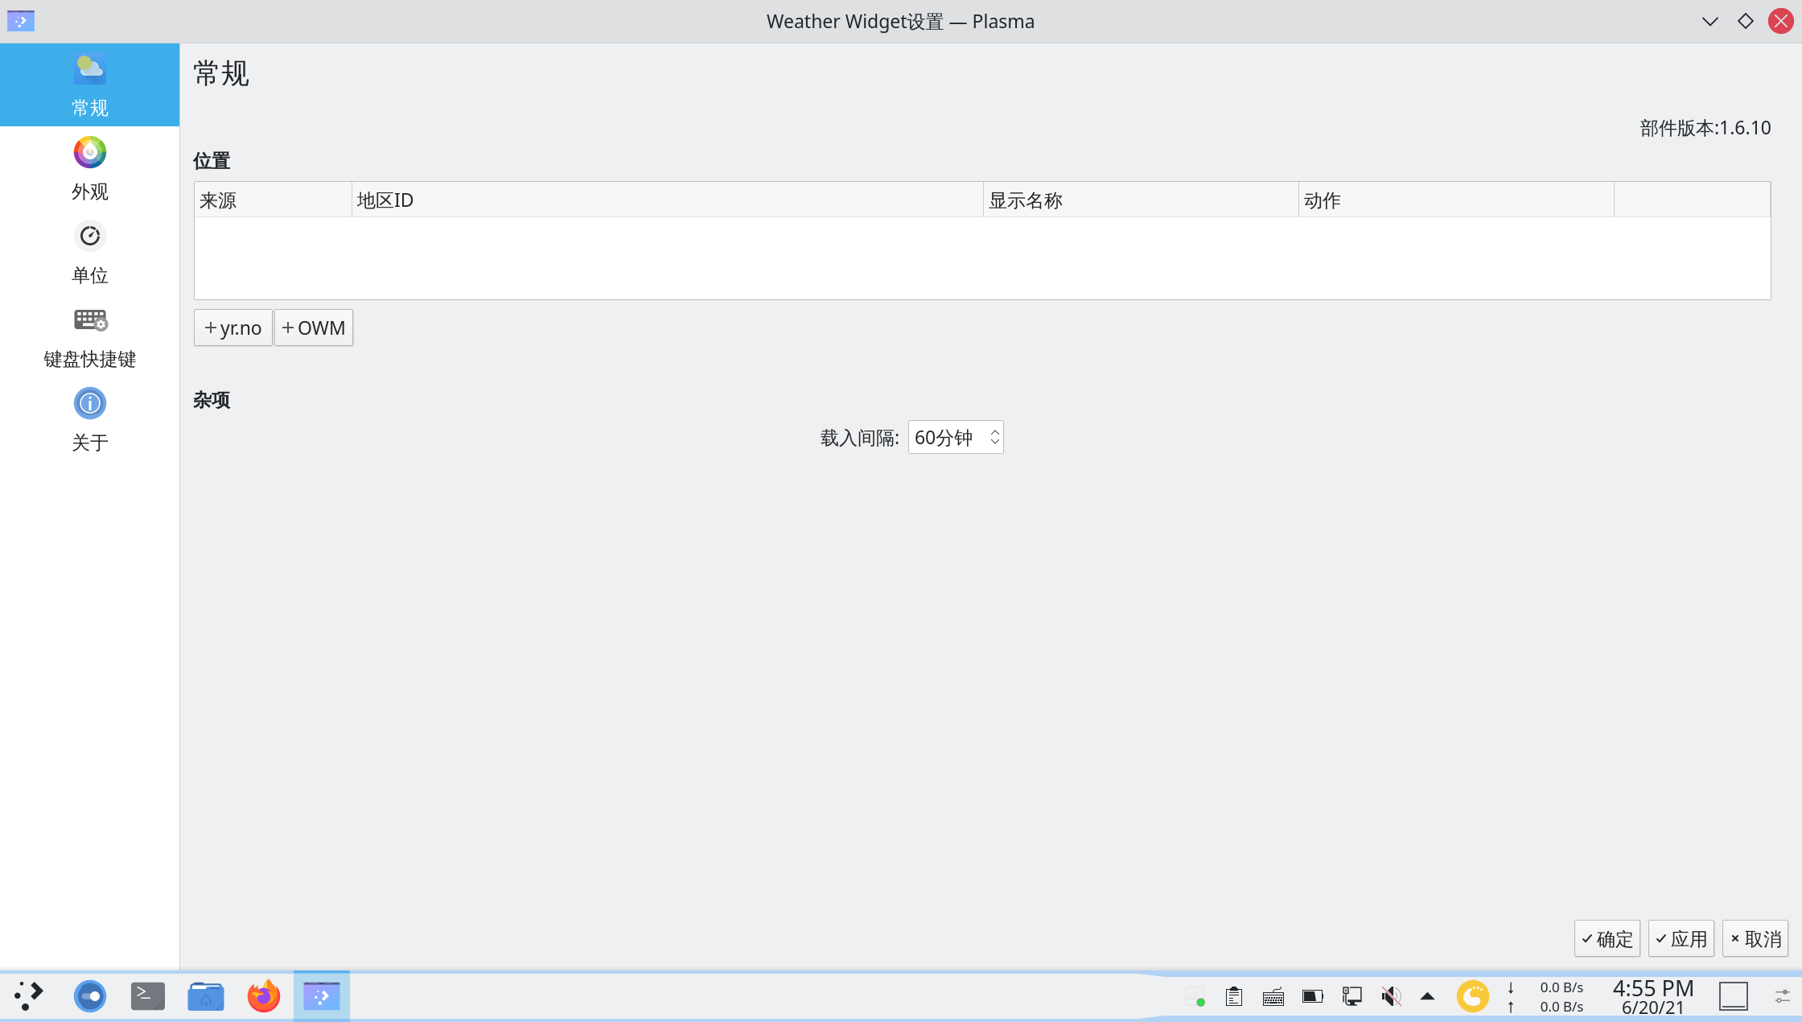Open the clipboard manager in the system tray

click(1235, 995)
